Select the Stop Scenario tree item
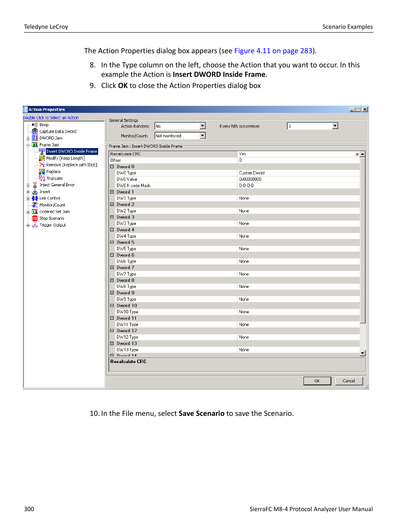409x530 pixels. (51, 218)
